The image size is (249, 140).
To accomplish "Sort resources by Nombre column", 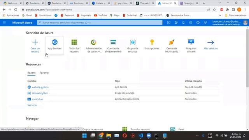I will point(32,81).
